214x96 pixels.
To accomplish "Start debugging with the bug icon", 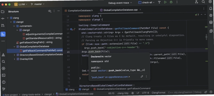I will click(x=171, y=2).
